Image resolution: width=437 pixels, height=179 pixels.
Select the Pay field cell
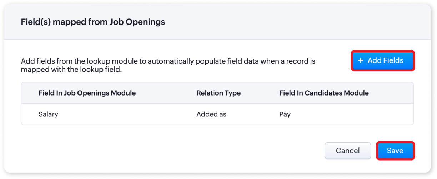285,114
